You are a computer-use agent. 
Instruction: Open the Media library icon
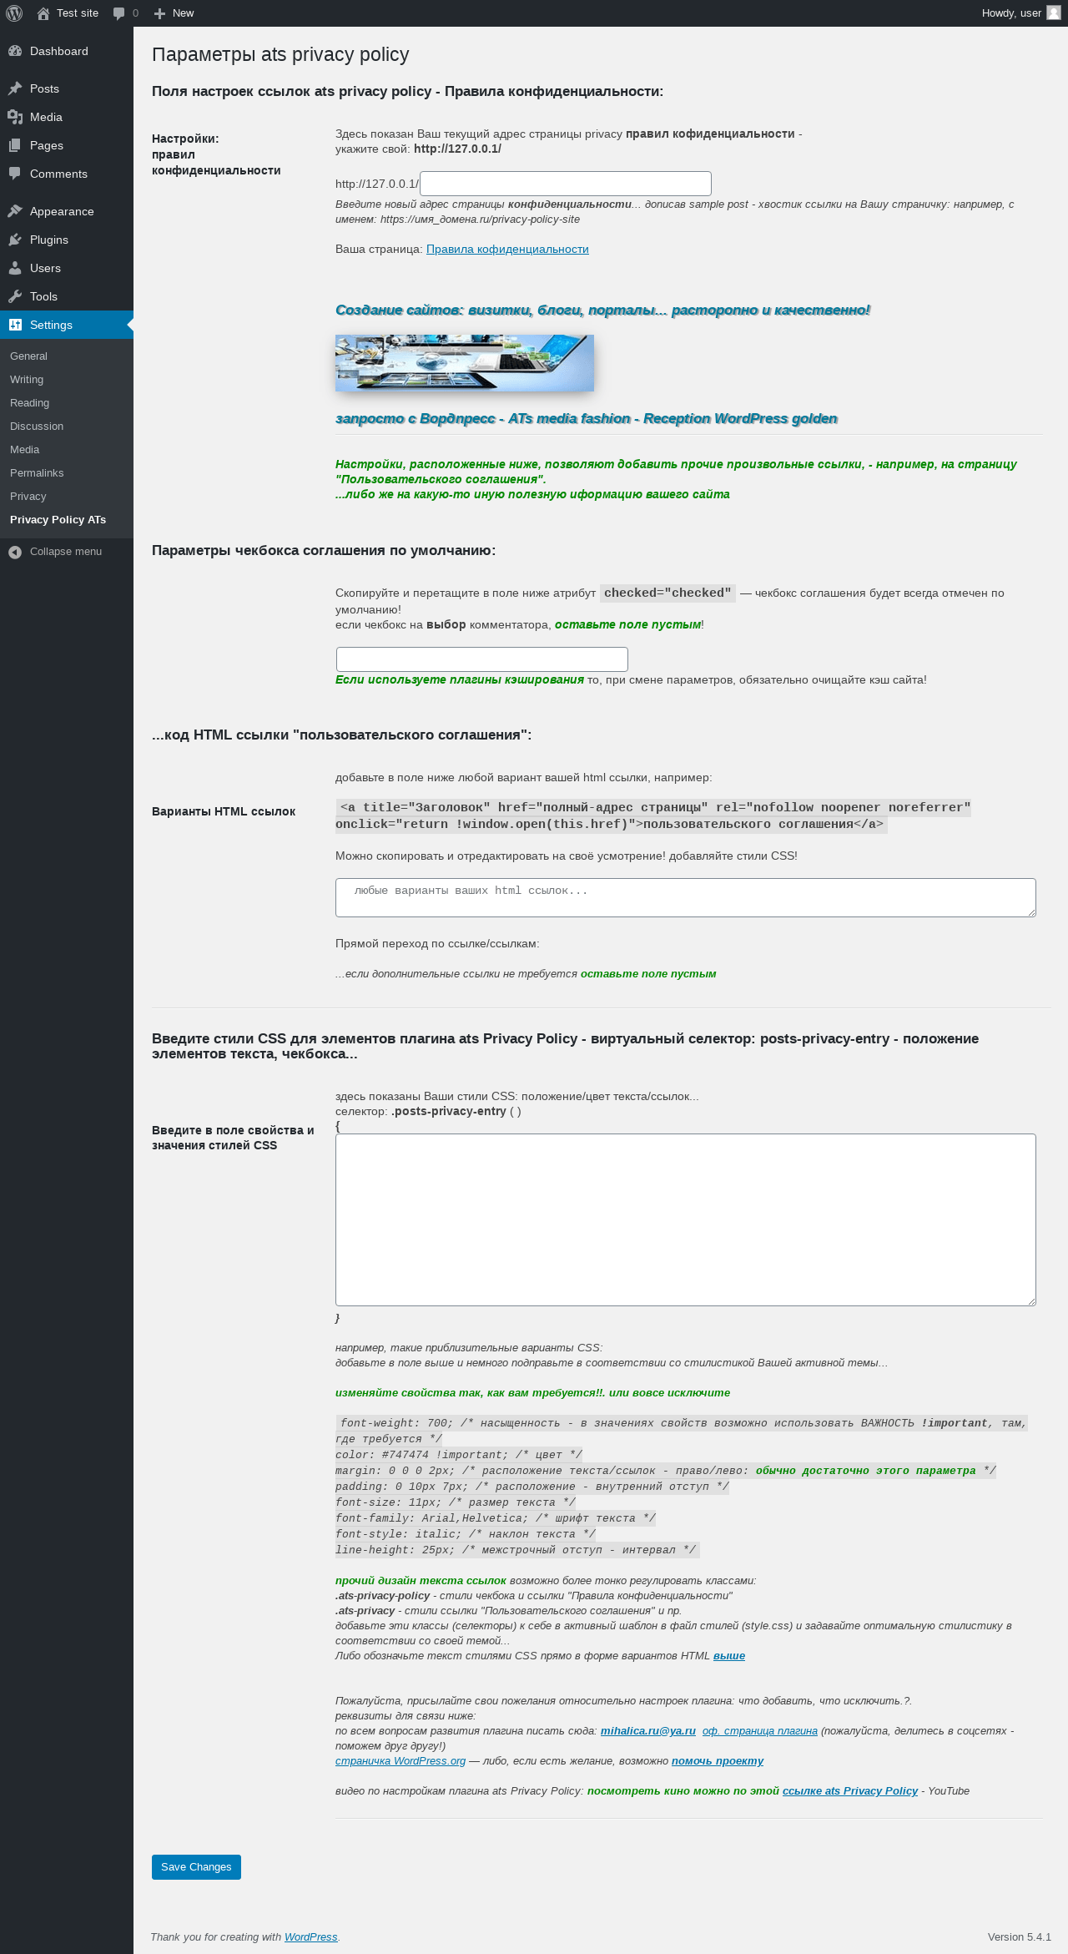[x=15, y=117]
